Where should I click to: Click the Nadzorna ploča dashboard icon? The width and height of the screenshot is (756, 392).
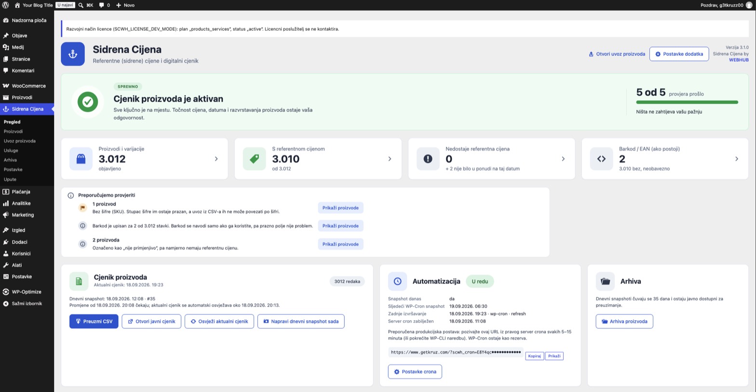[6, 20]
